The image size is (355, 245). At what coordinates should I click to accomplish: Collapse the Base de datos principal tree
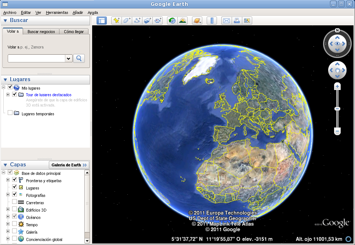(x=3, y=172)
